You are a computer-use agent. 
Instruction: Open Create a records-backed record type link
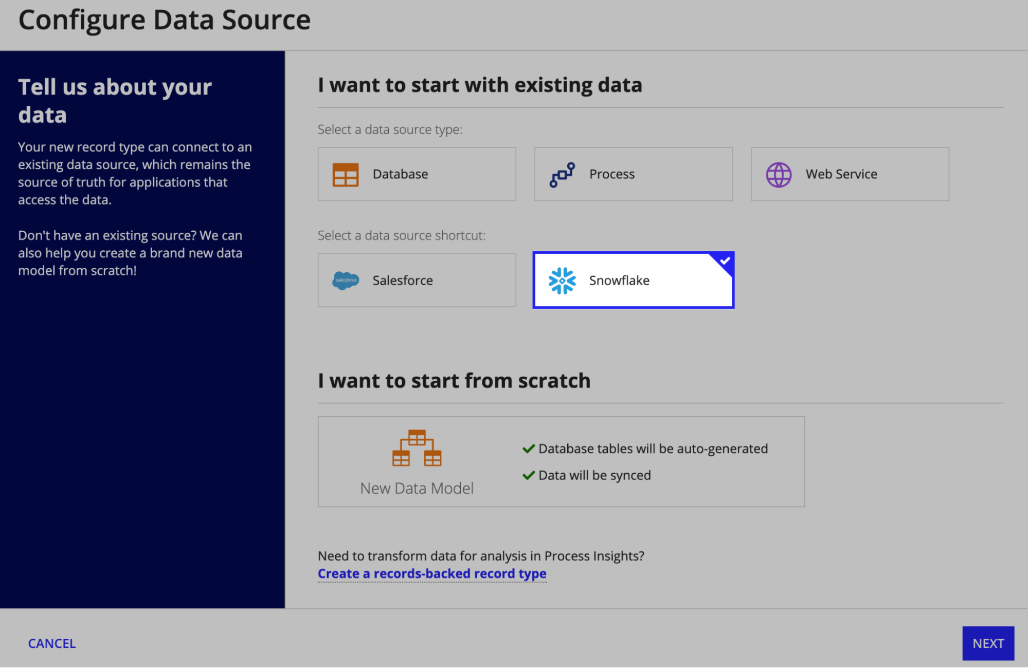click(432, 573)
